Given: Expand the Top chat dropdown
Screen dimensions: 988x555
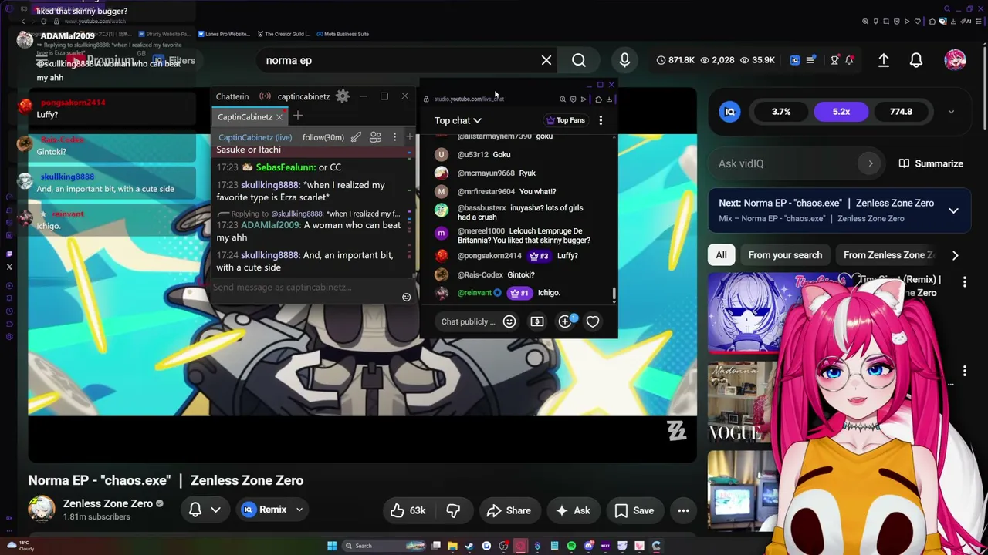Looking at the screenshot, I should point(458,120).
